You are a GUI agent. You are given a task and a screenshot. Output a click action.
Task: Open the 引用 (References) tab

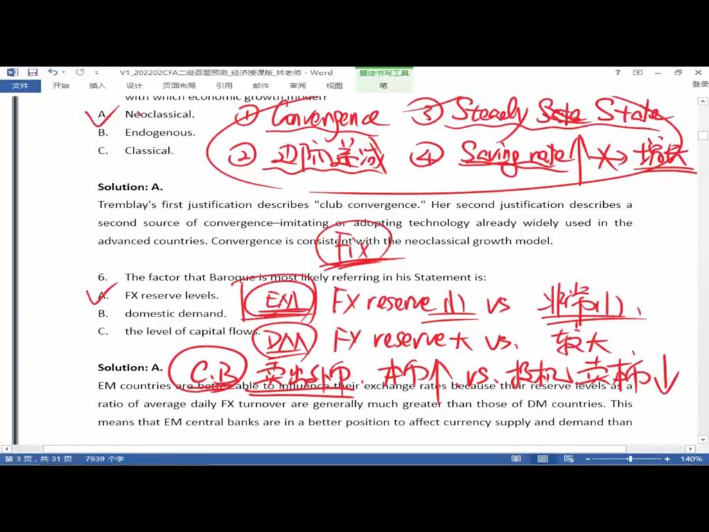point(224,85)
